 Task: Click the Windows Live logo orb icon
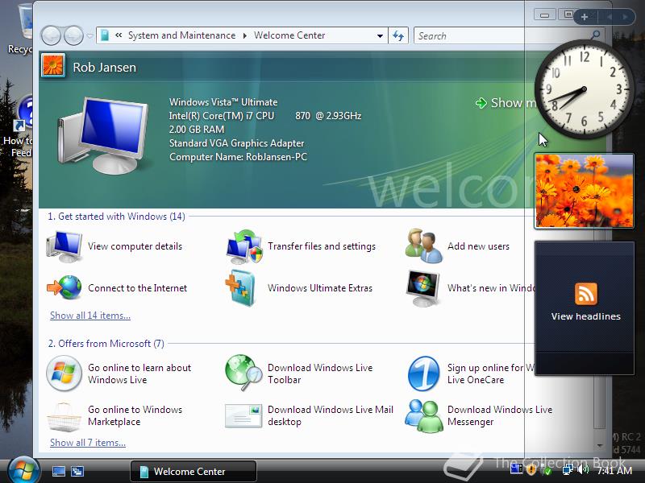pyautogui.click(x=64, y=374)
